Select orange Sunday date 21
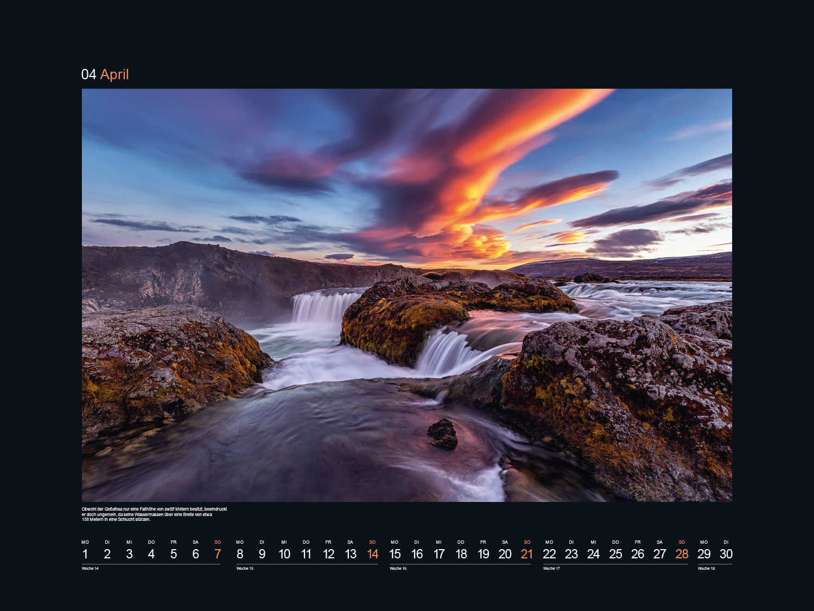 point(527,554)
